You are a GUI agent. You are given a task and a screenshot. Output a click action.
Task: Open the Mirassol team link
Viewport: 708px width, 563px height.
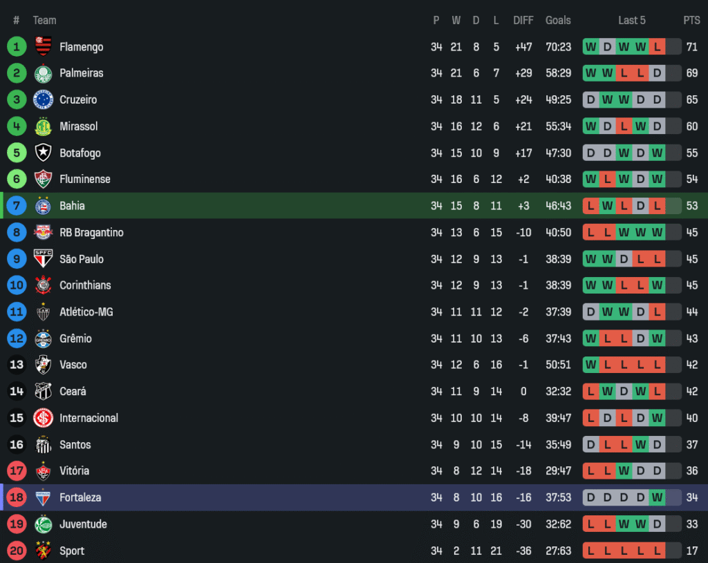(x=79, y=126)
